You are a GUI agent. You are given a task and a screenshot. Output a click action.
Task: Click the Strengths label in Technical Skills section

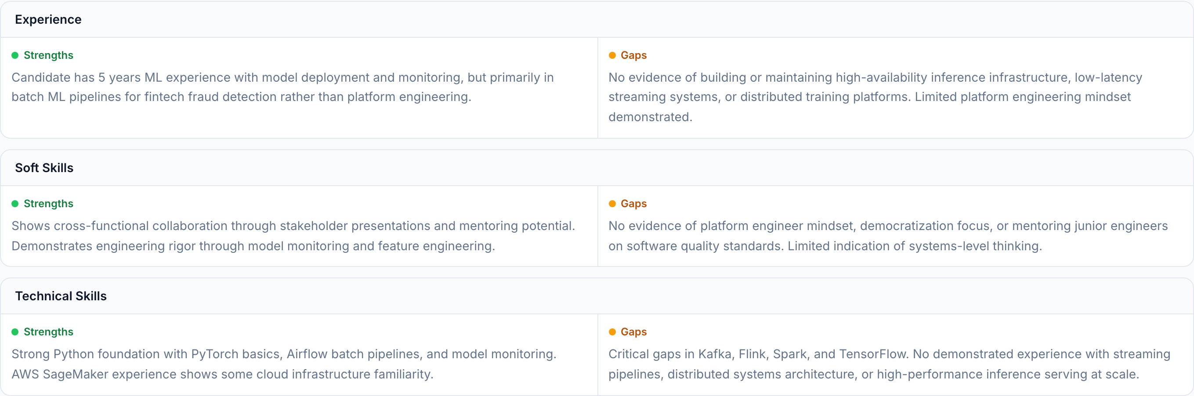[x=48, y=332]
